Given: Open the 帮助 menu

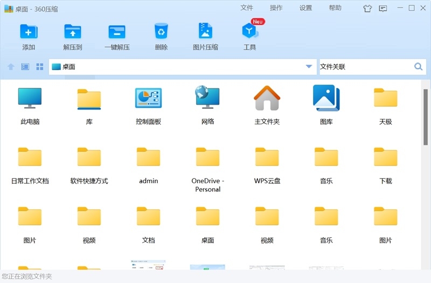Looking at the screenshot, I should click(x=335, y=8).
